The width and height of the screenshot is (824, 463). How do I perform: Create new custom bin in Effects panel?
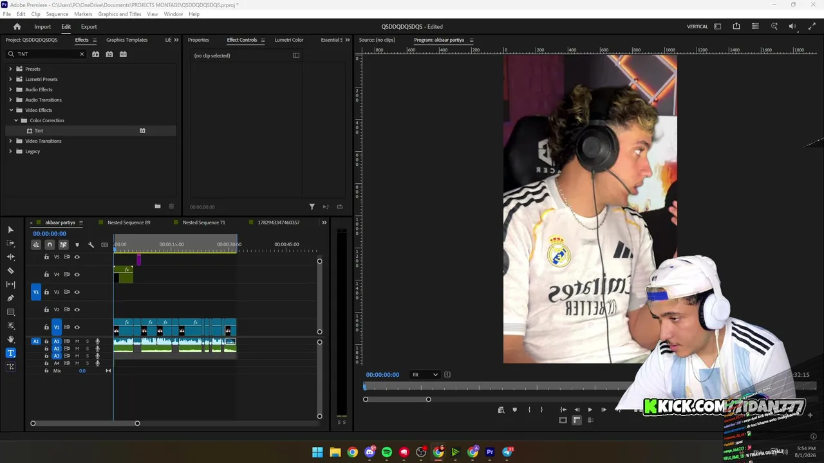point(158,206)
